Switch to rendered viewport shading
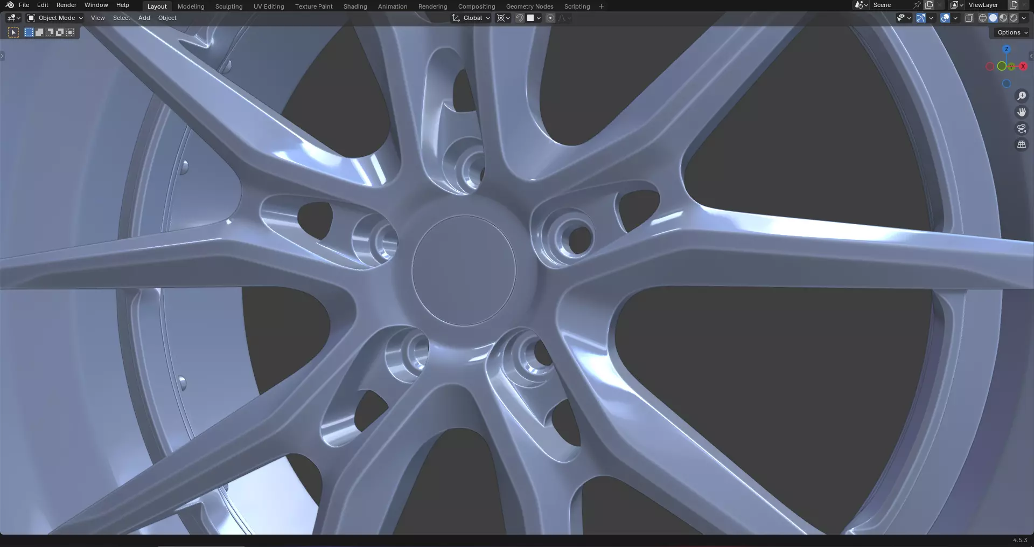This screenshot has height=547, width=1034. pos(1014,18)
